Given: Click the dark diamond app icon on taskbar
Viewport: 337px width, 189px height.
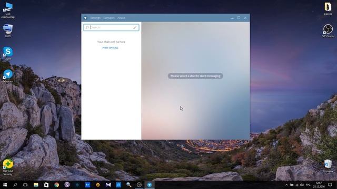Looking at the screenshot, I should (77, 185).
